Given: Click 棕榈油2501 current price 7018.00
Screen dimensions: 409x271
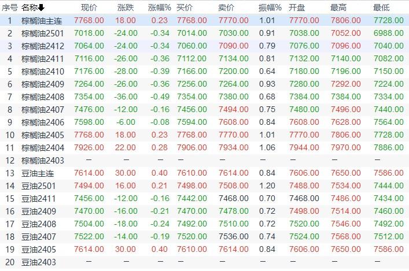Looking at the screenshot, I should pyautogui.click(x=89, y=33).
